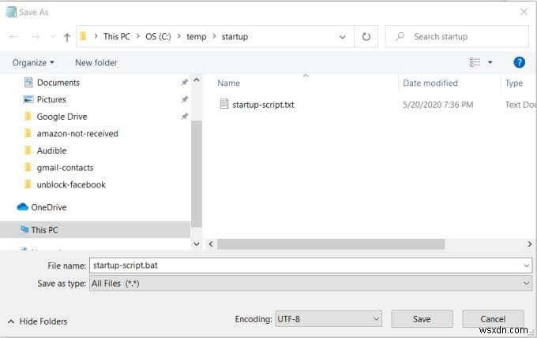The width and height of the screenshot is (537, 338).
Task: Select This PC in the address path
Action: 116,36
